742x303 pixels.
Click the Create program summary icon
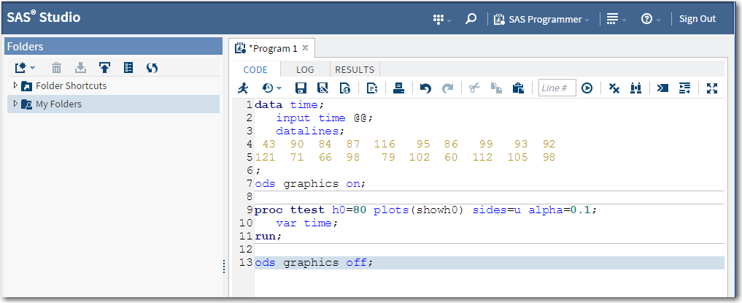click(372, 88)
